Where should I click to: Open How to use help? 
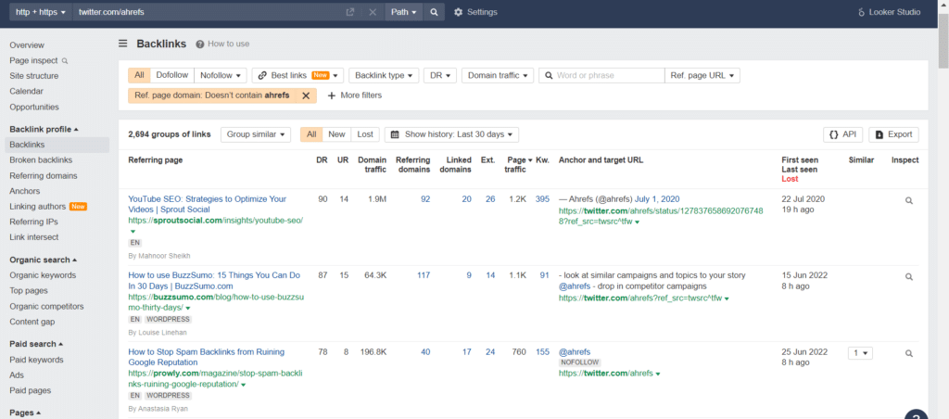pyautogui.click(x=222, y=44)
